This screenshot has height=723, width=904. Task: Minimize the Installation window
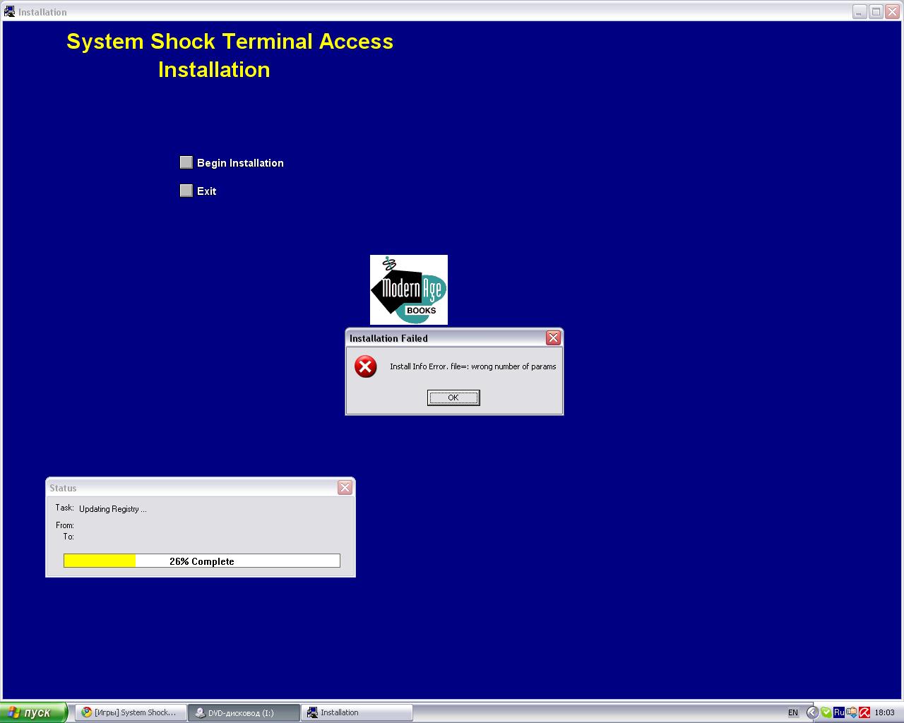(x=860, y=12)
